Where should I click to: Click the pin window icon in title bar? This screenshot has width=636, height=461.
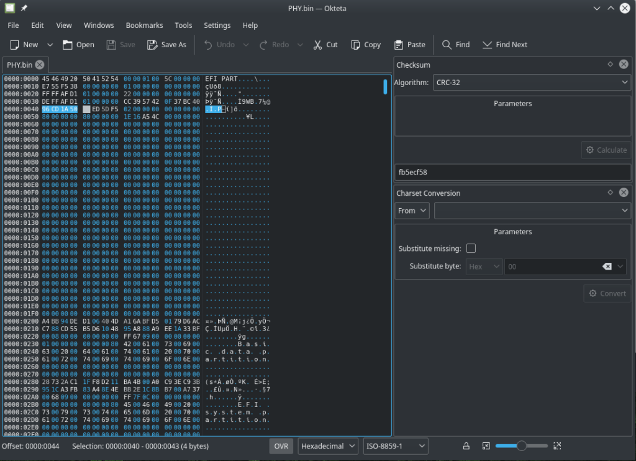(x=24, y=8)
